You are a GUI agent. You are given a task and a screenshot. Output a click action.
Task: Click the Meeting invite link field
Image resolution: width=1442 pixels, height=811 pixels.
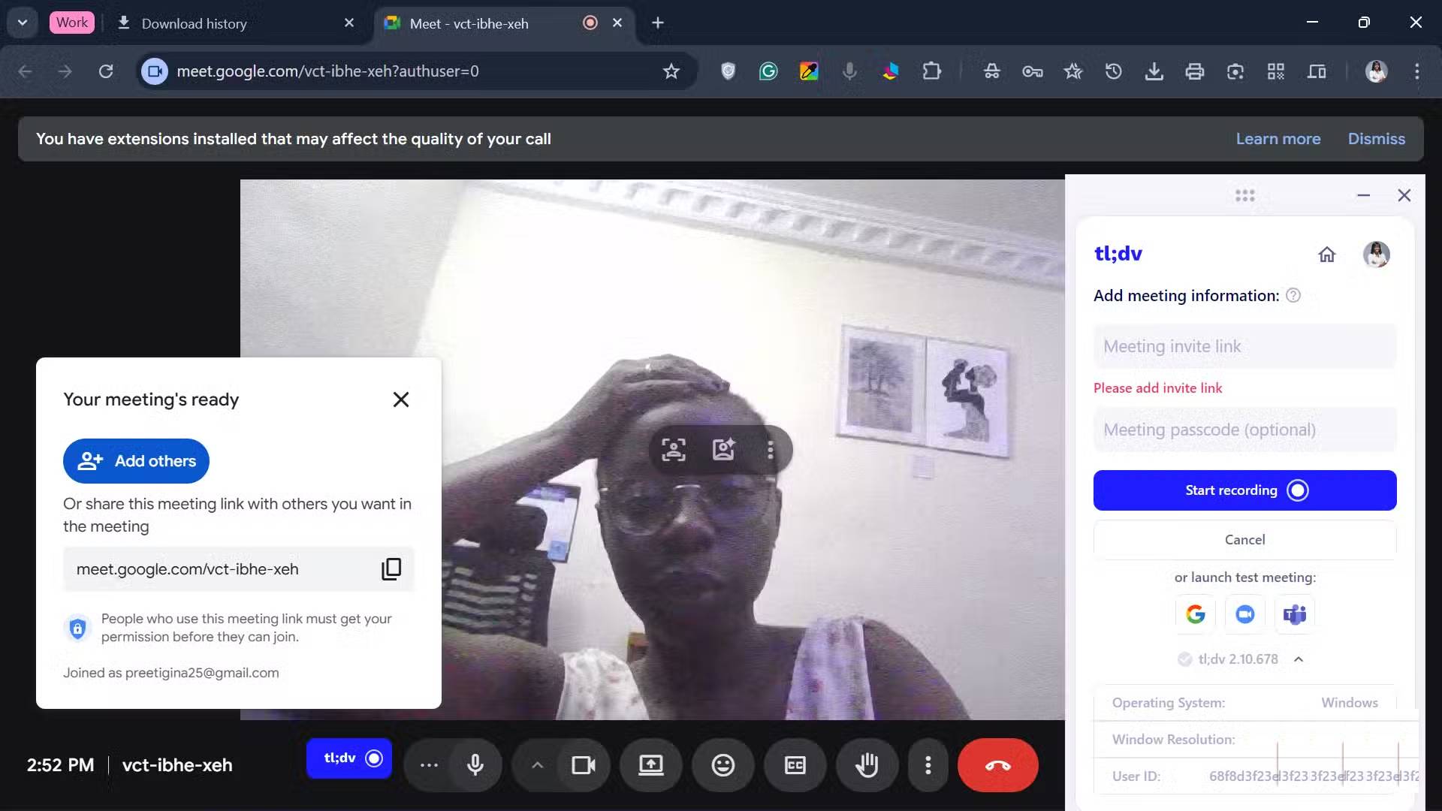[1244, 346]
